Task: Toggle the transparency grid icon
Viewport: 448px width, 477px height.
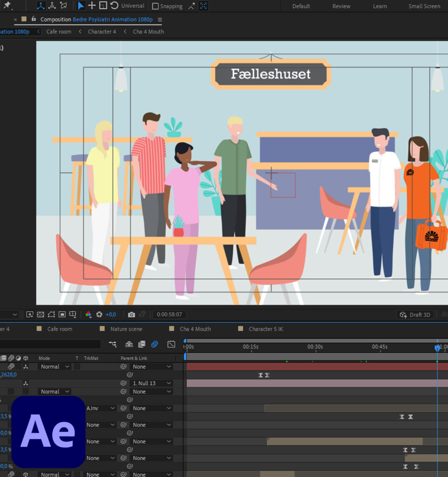Action: [x=41, y=314]
